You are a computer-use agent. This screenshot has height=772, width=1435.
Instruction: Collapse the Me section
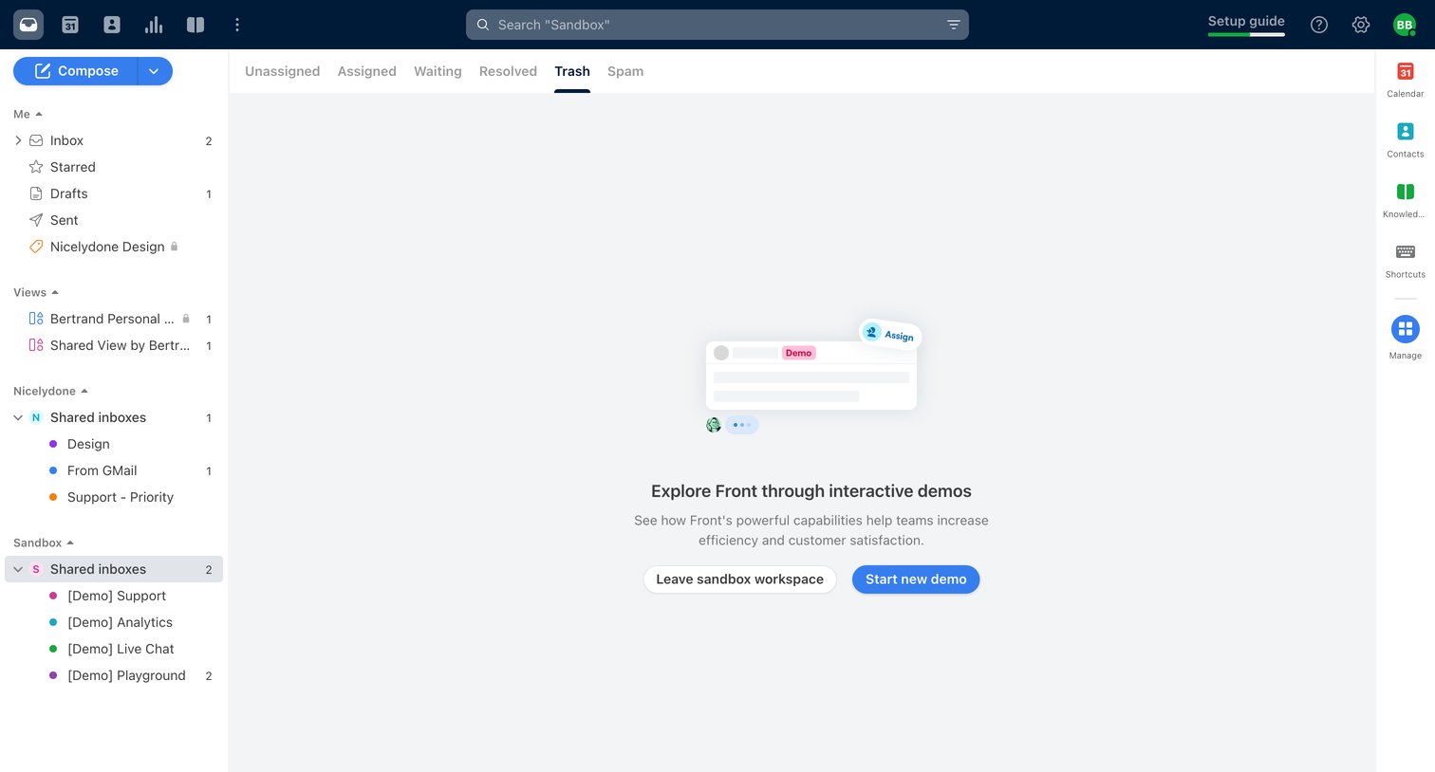(28, 114)
